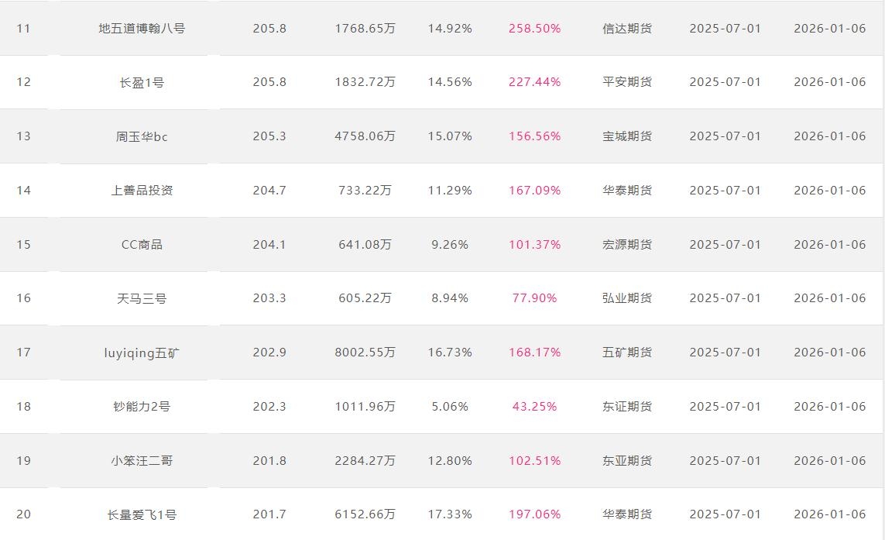Select the 五矿期货 broker name

627,353
